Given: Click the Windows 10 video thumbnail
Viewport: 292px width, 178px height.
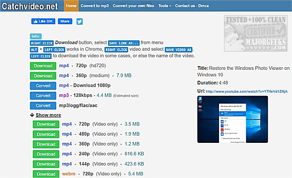Looking at the screenshot, I should pos(233,119).
